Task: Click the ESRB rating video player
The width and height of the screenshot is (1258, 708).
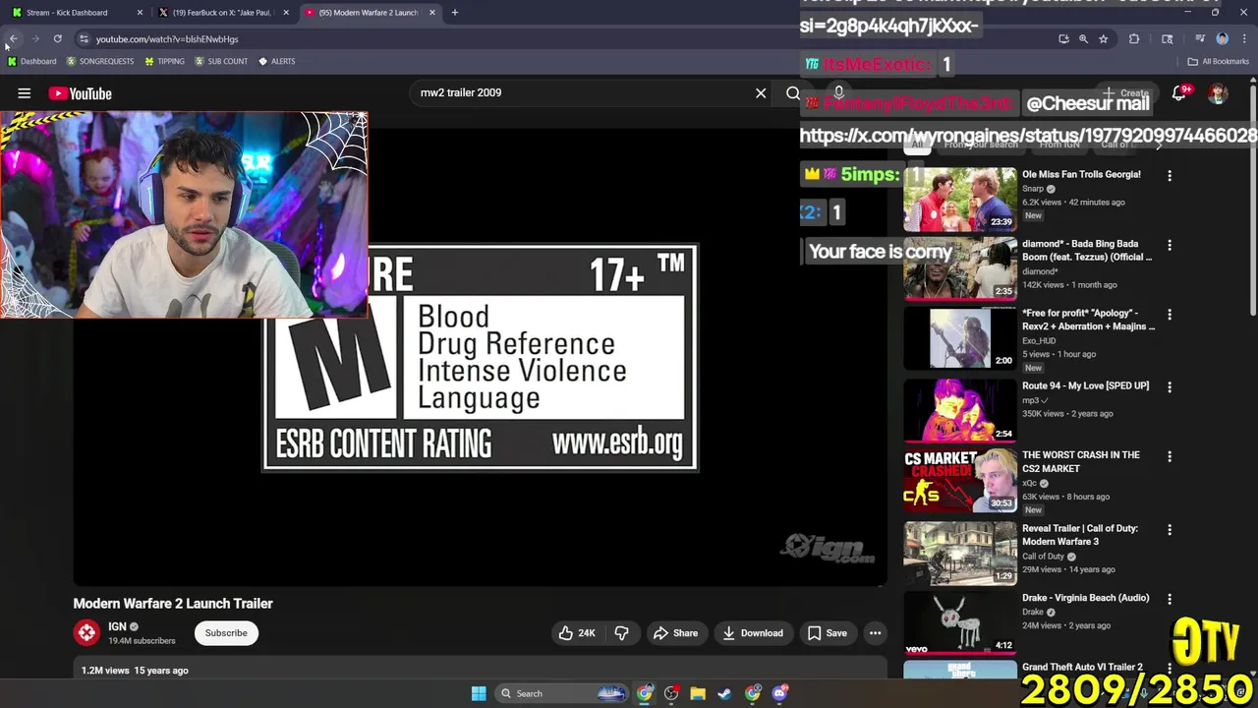Action: tap(480, 358)
